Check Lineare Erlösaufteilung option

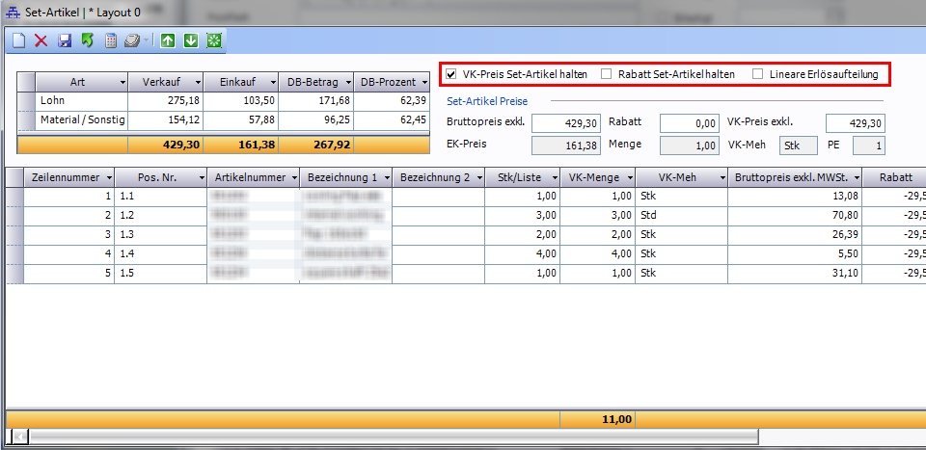pyautogui.click(x=758, y=74)
